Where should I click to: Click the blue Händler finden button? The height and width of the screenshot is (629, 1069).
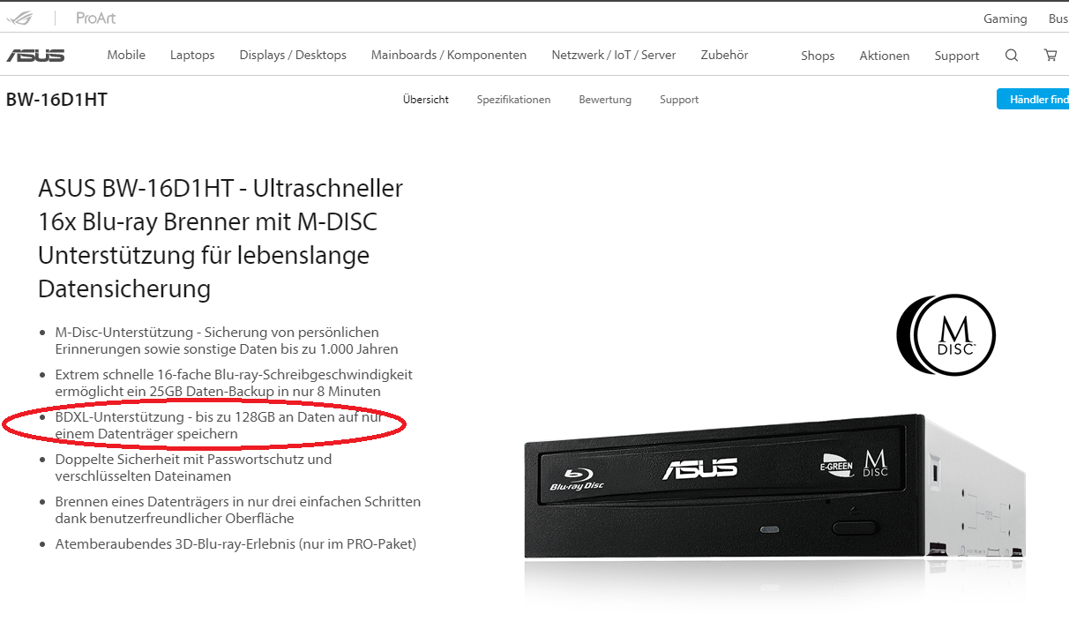1033,100
